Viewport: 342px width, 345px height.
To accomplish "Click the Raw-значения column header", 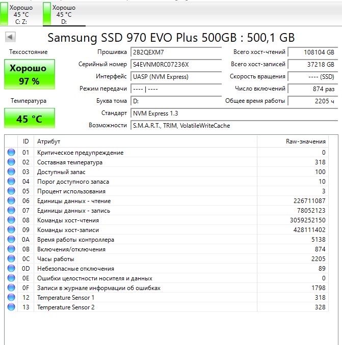I will (x=293, y=141).
